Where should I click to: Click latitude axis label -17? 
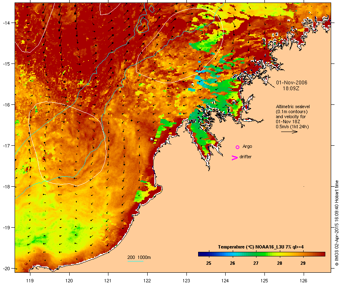click(6, 145)
